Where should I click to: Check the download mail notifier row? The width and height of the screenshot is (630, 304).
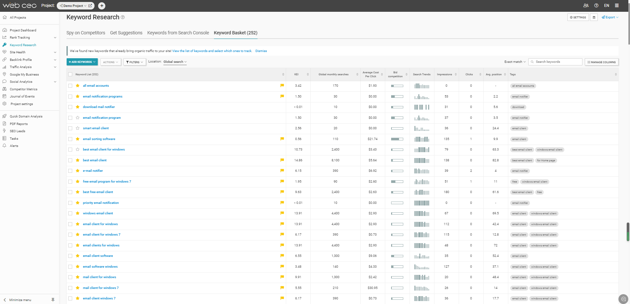70,107
